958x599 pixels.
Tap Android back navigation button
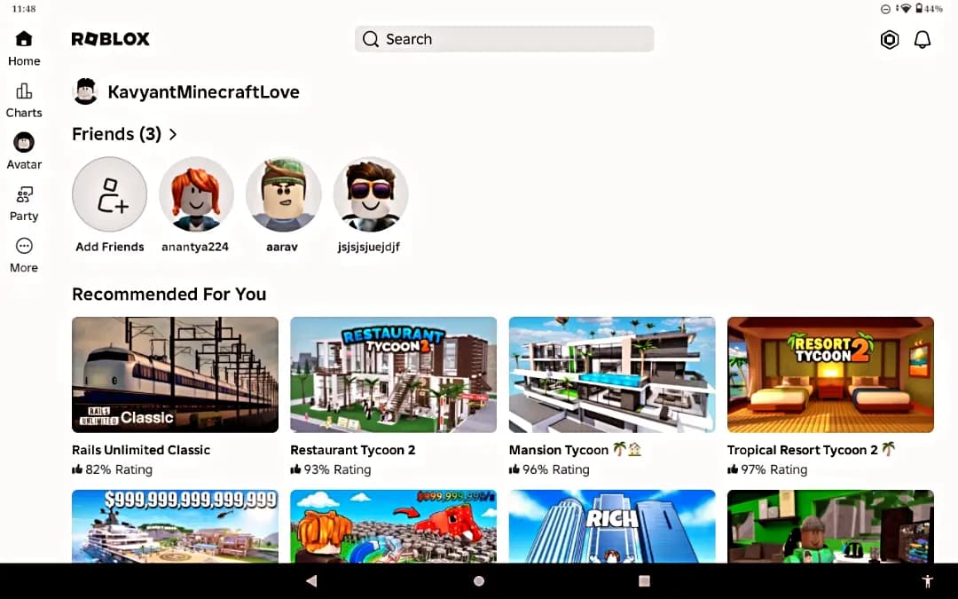click(311, 580)
